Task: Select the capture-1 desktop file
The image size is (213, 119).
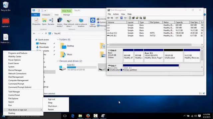Action: coord(6,22)
